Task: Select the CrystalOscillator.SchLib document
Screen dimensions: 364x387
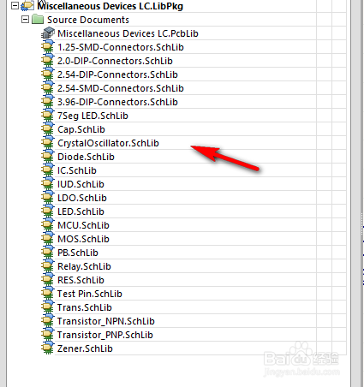Action: point(108,143)
